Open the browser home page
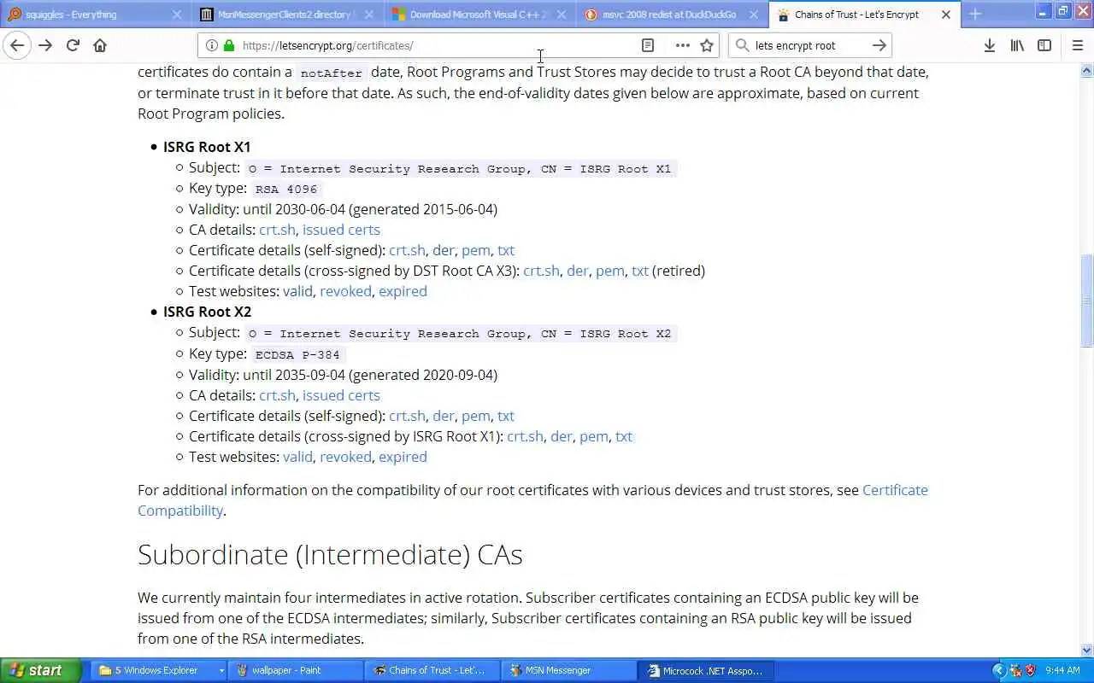The width and height of the screenshot is (1094, 683). (x=100, y=45)
